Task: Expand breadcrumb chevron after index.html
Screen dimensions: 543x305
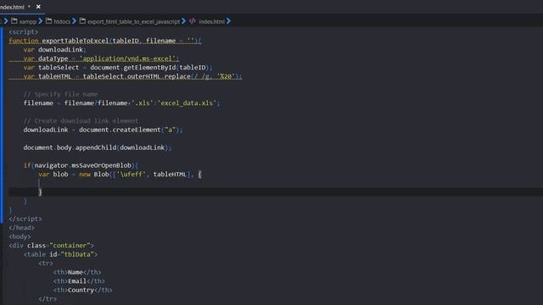Action: click(228, 21)
